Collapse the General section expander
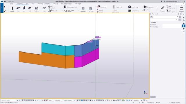The width and height of the screenshot is (186, 104). coord(151,23)
